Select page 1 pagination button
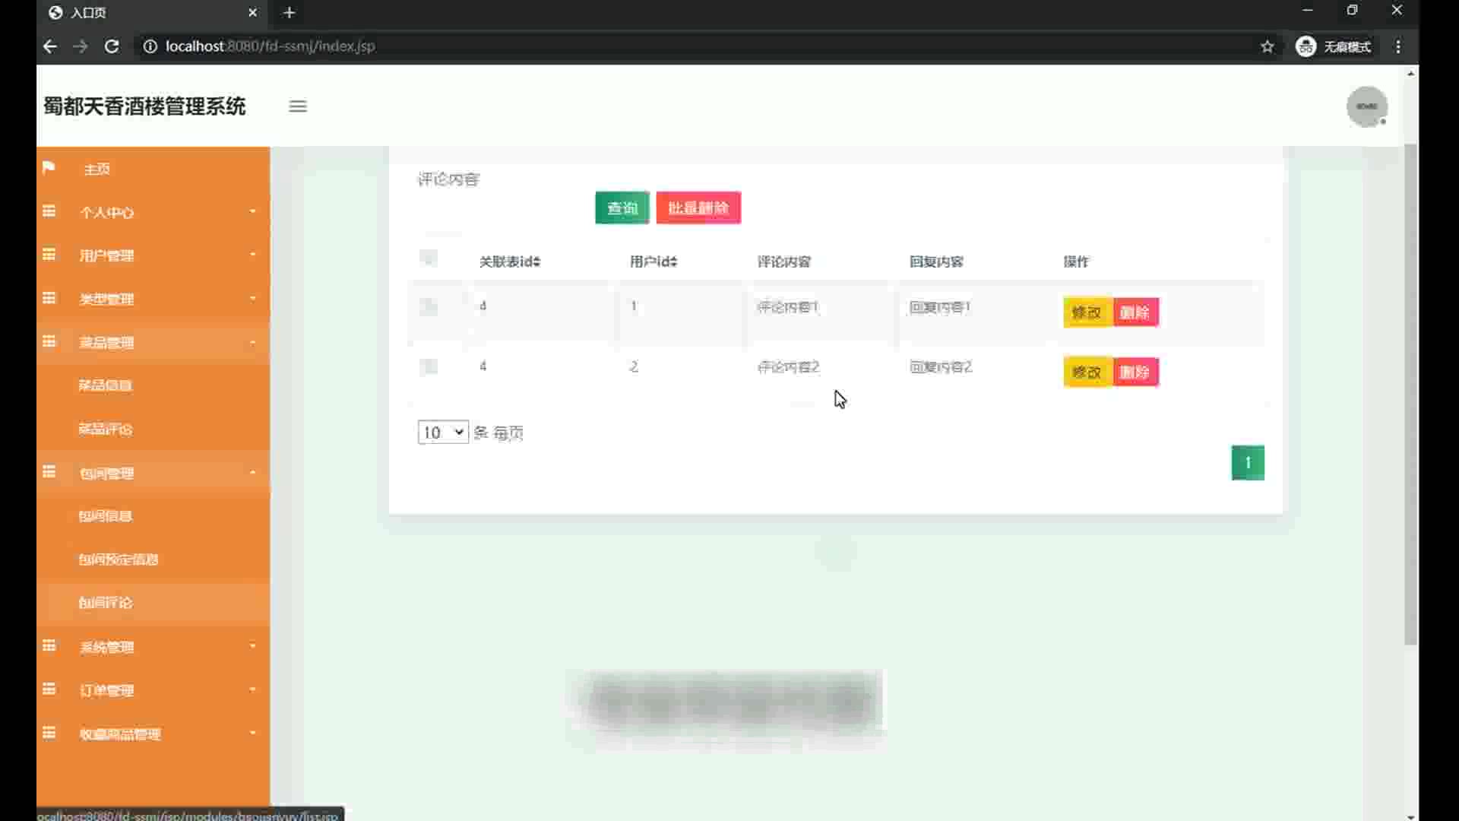This screenshot has height=821, width=1459. coord(1248,463)
